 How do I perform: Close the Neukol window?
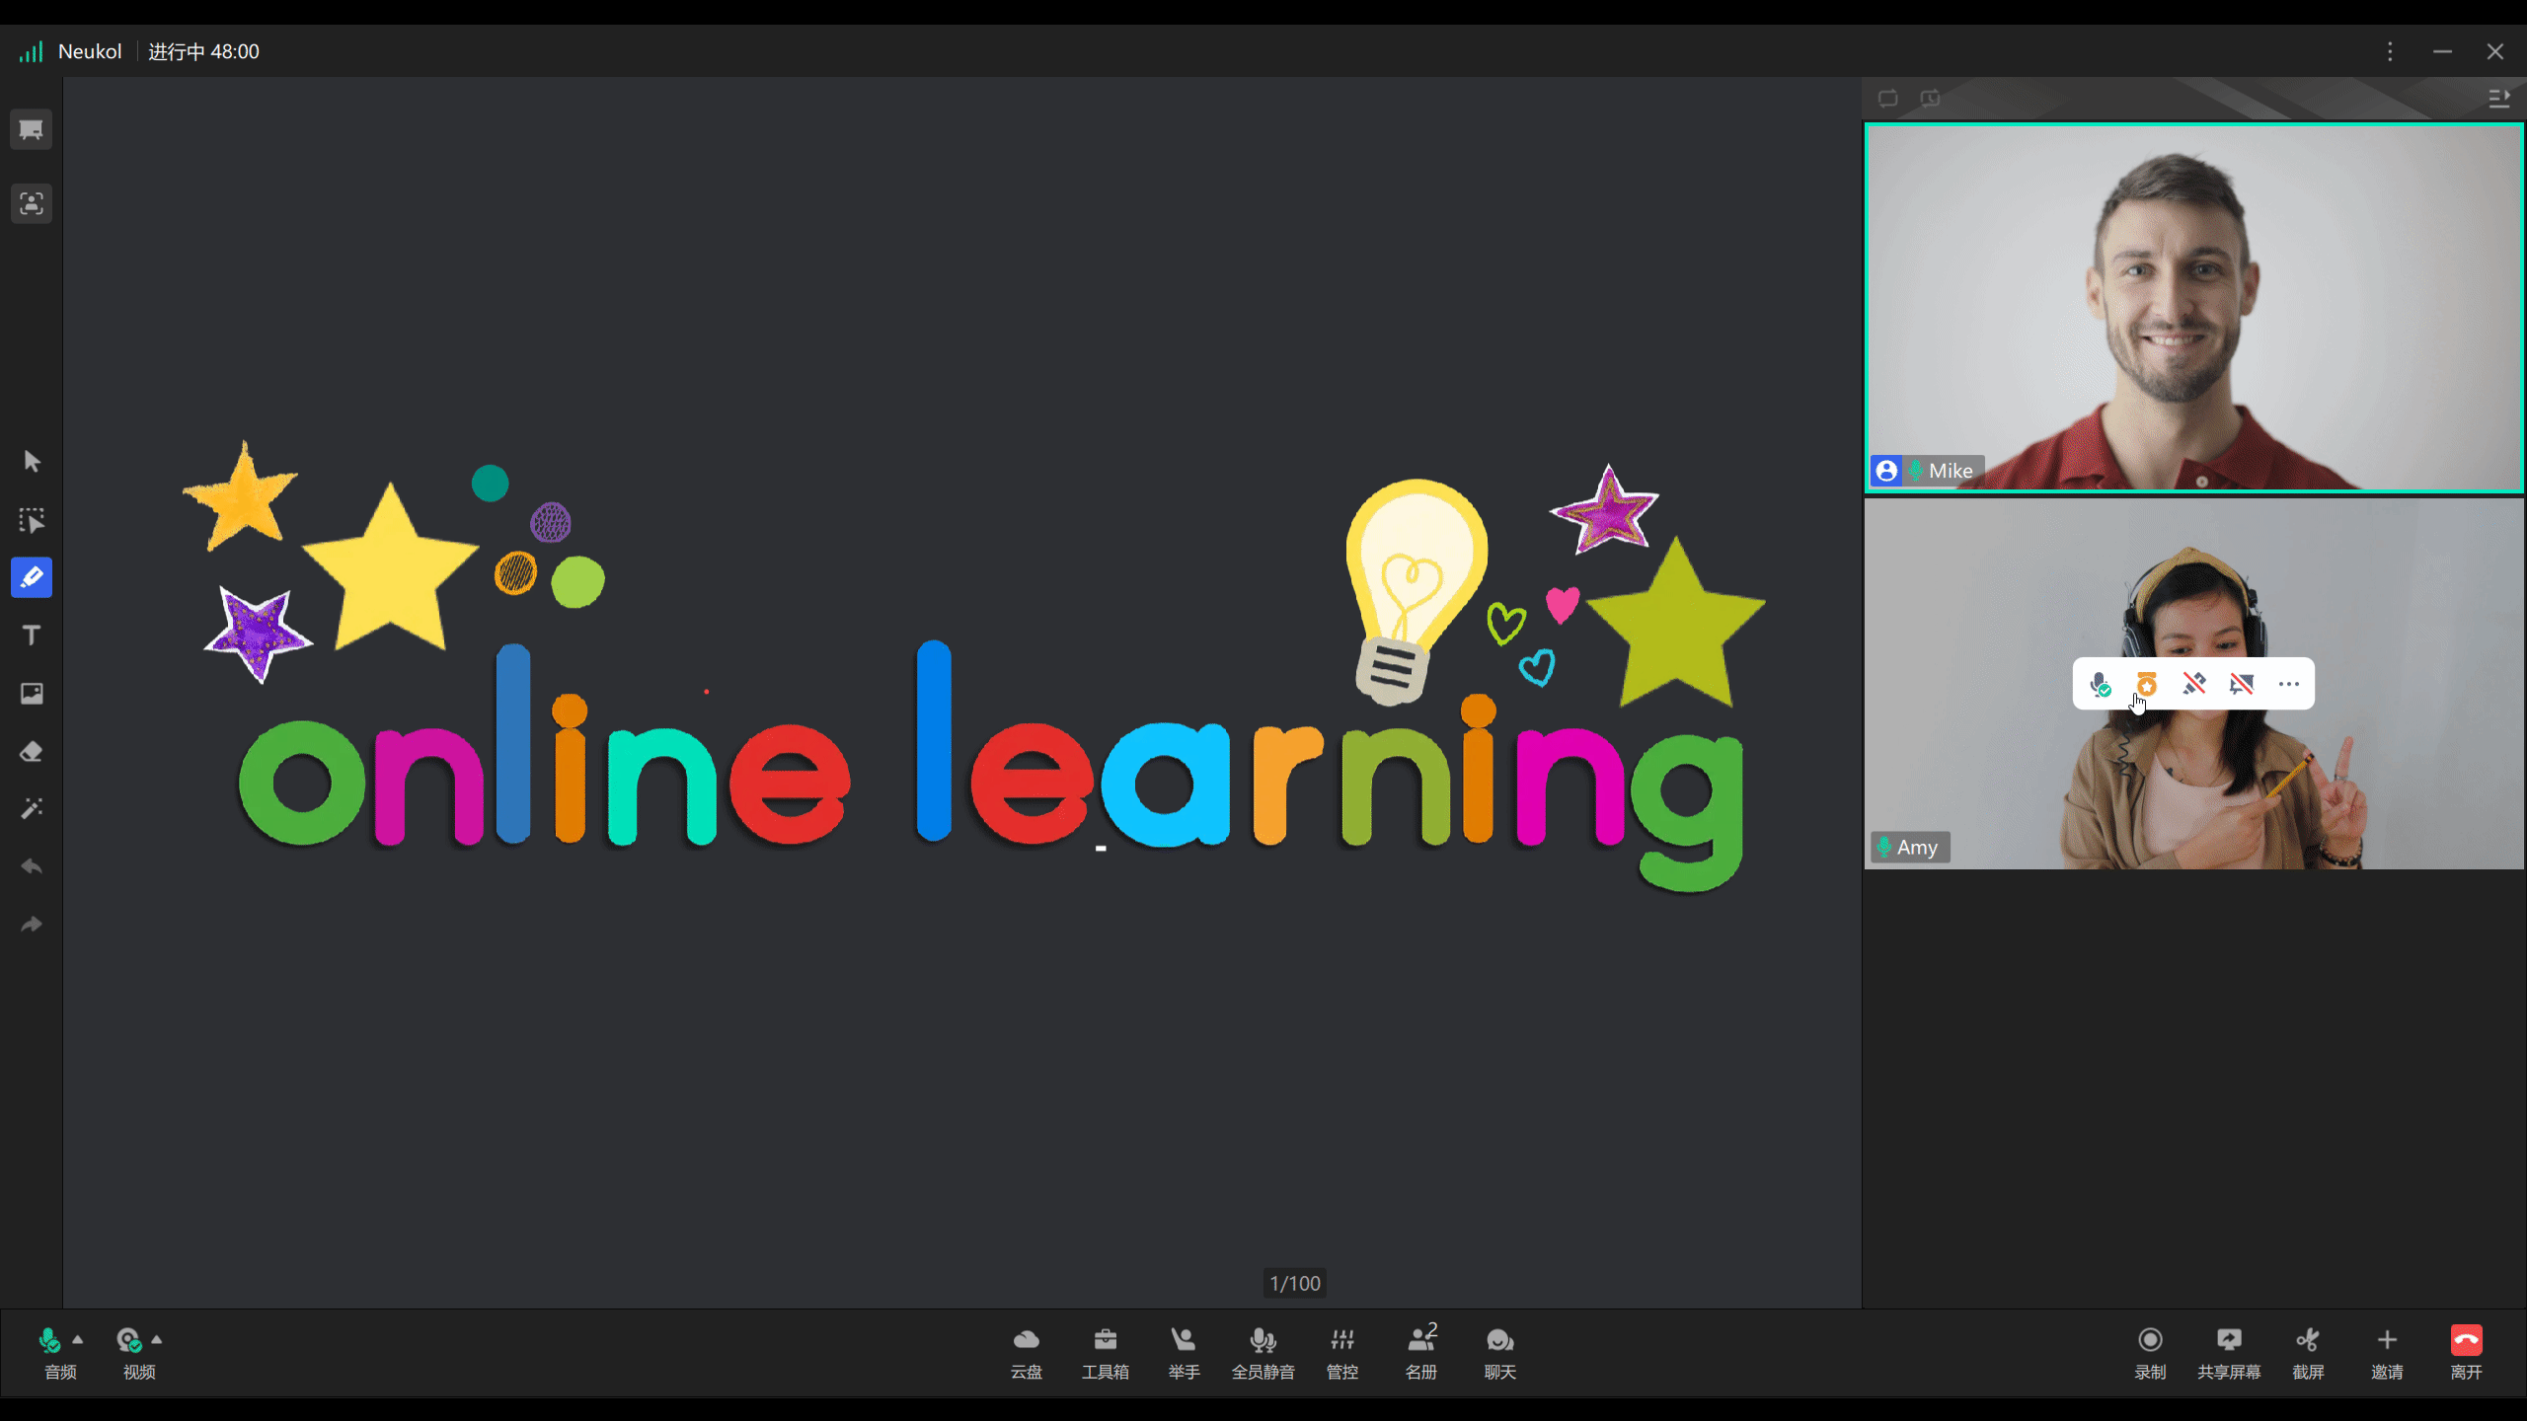(2494, 51)
